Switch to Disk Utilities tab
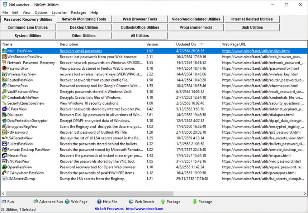This screenshot has height=213, width=308. (x=252, y=28)
